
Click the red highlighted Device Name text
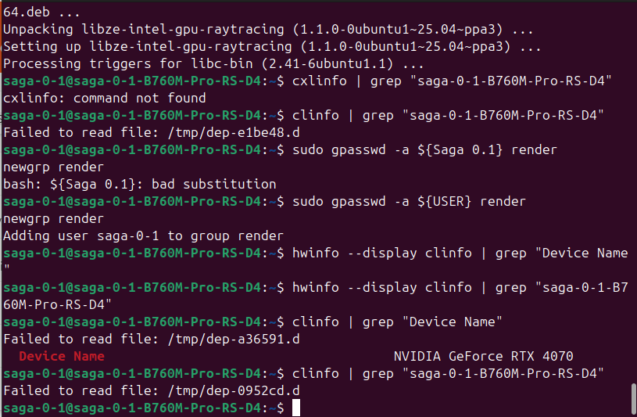[x=62, y=356]
